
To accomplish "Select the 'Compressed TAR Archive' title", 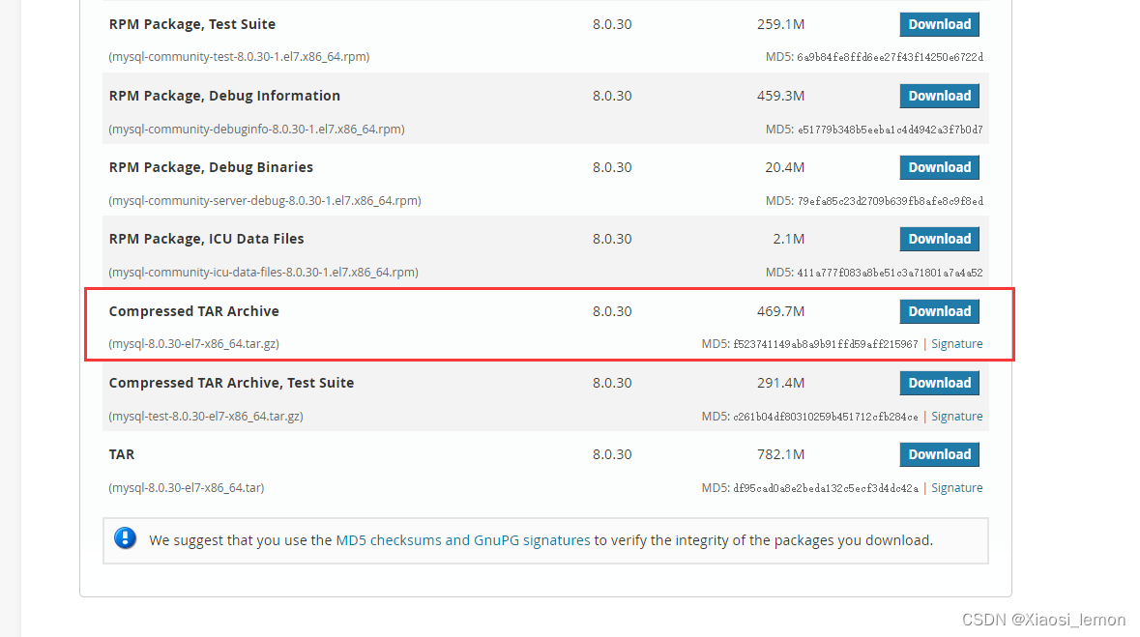I will pyautogui.click(x=194, y=311).
